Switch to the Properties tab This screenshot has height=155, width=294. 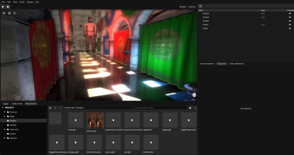[222, 64]
